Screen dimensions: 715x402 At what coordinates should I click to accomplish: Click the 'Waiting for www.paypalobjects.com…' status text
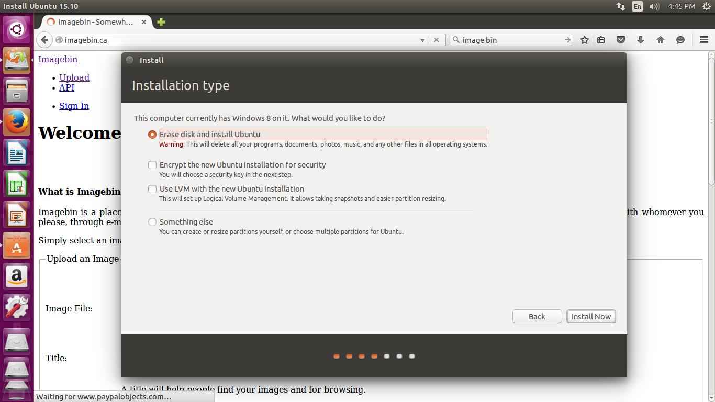tap(104, 397)
